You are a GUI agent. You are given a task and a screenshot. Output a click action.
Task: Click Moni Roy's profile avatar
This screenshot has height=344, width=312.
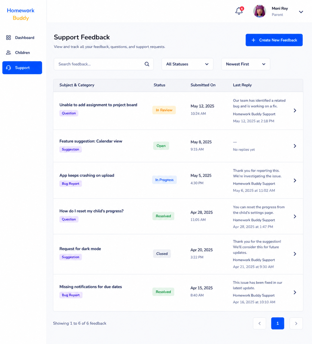(x=259, y=11)
